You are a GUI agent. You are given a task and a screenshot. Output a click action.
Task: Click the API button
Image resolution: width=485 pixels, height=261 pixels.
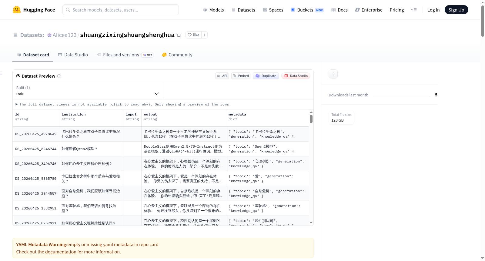(x=222, y=76)
